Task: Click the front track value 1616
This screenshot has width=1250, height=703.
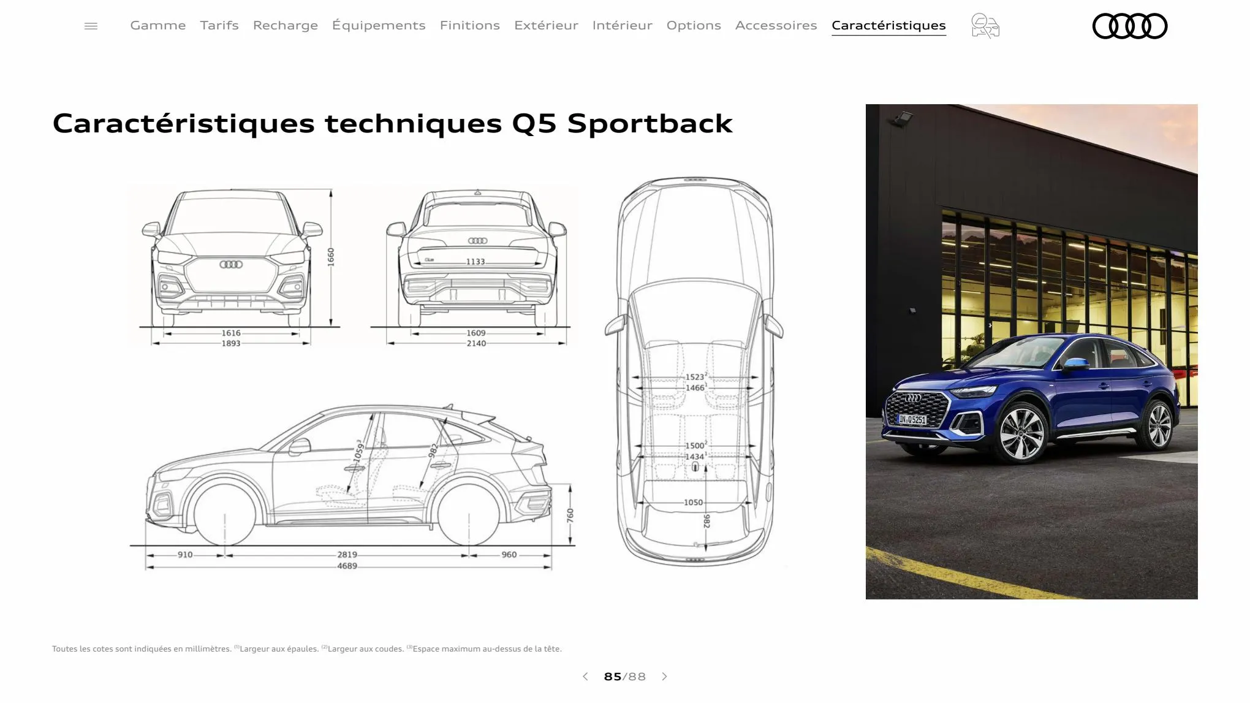Action: pos(231,333)
